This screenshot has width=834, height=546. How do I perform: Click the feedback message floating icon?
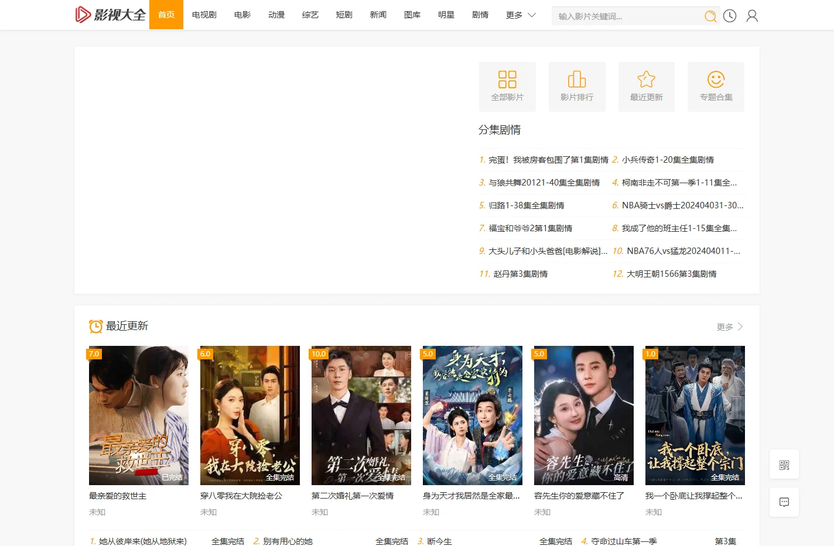784,502
